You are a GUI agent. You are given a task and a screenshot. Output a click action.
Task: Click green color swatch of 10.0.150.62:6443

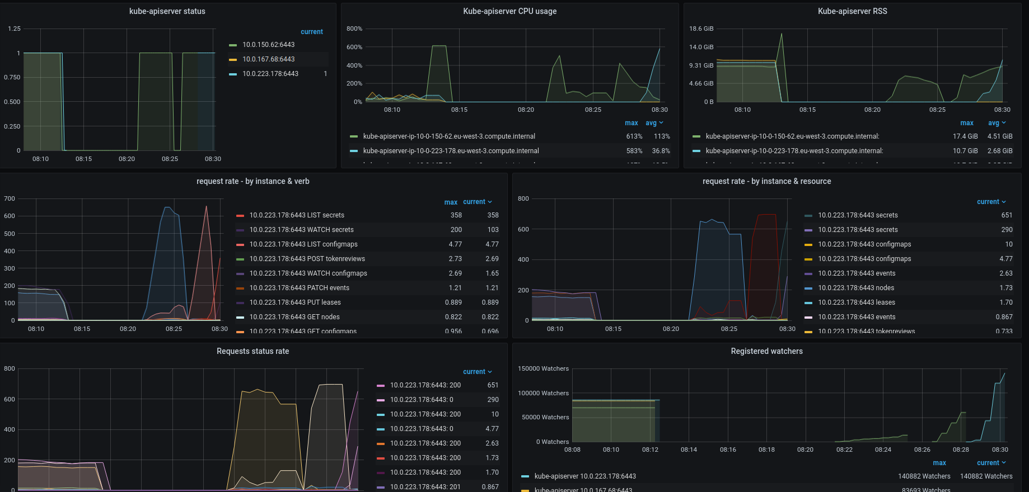[x=233, y=45]
